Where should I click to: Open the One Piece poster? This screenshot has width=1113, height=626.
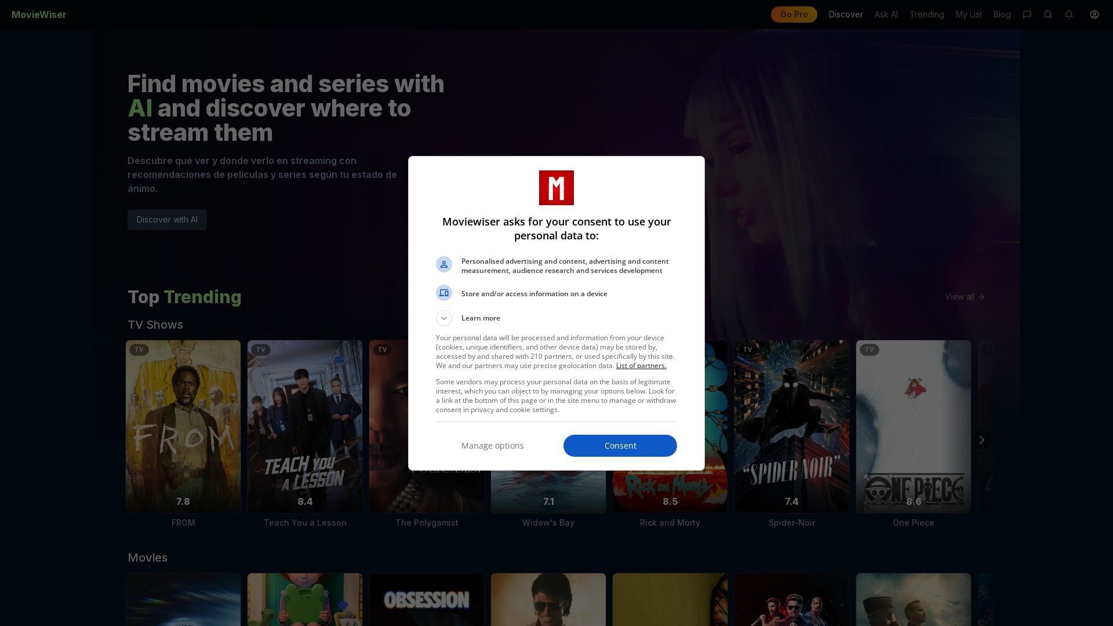pos(914,427)
